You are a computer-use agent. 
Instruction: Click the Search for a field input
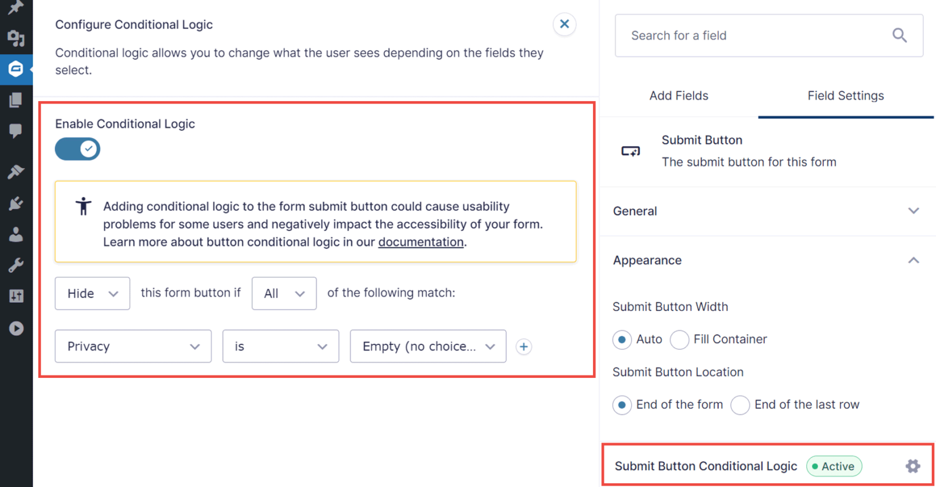click(x=731, y=35)
